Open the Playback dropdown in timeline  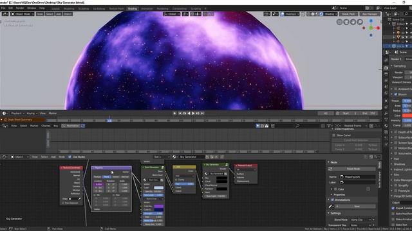coord(17,113)
